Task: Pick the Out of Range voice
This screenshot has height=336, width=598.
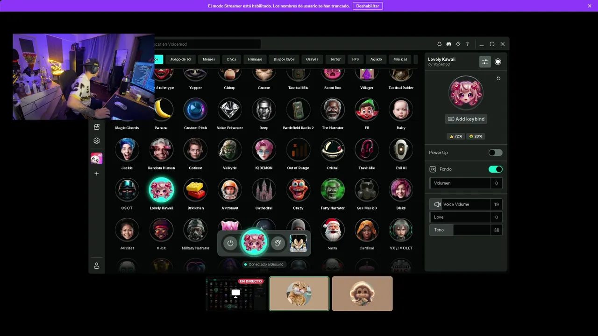Action: 298,150
